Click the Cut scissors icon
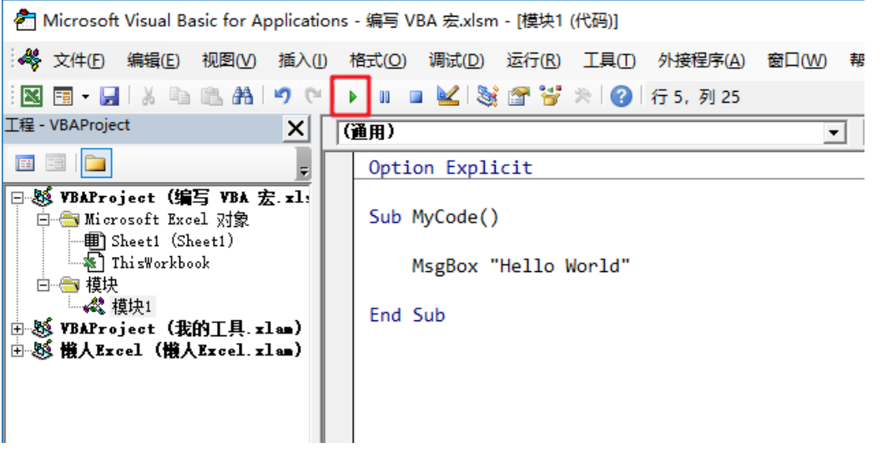 (149, 97)
